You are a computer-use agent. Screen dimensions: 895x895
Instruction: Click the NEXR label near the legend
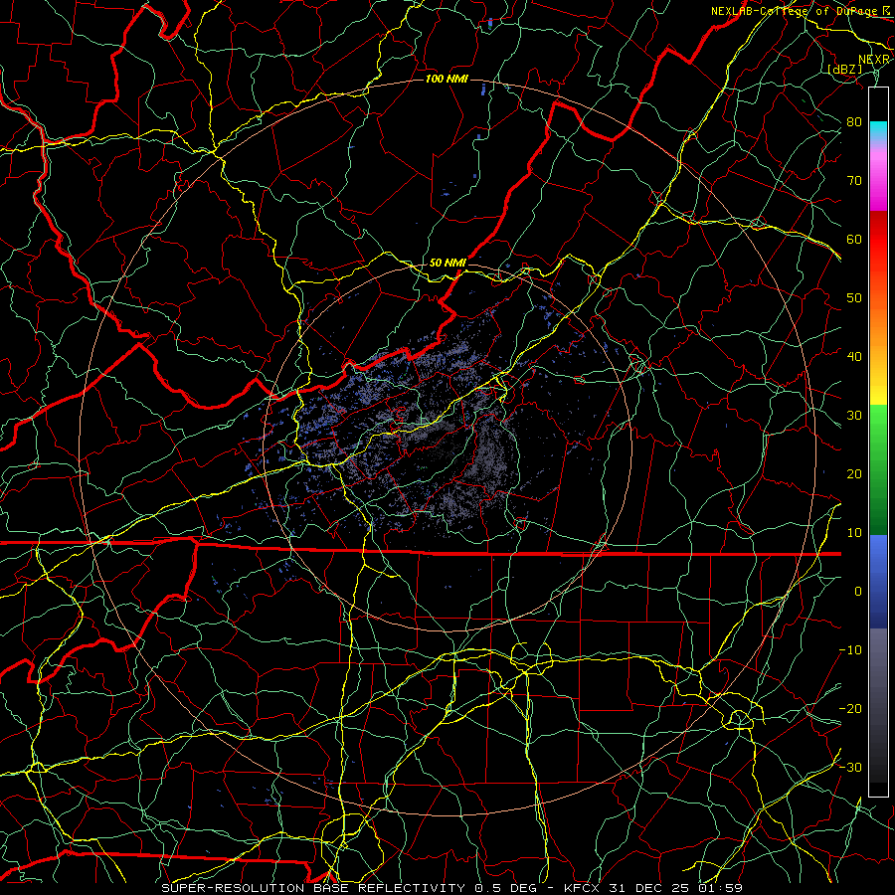click(874, 60)
